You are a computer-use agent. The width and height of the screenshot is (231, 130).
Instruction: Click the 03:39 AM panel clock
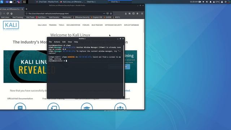tap(194, 2)
